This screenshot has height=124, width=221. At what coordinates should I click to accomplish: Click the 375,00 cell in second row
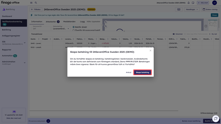[x=185, y=47]
